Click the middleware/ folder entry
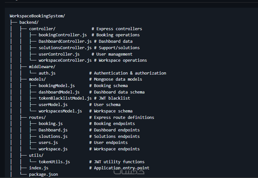This screenshot has width=258, height=178. pos(42,67)
